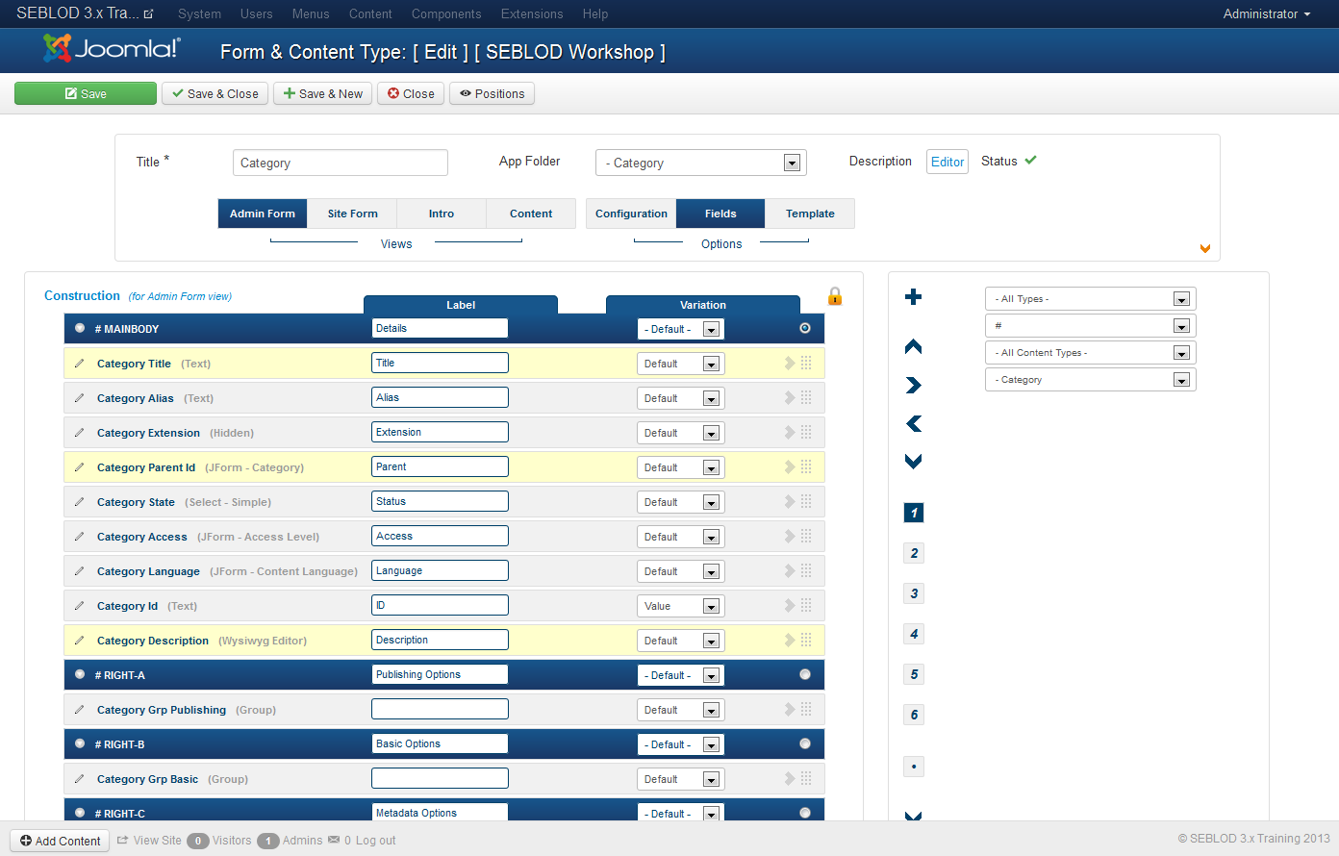This screenshot has width=1339, height=856.
Task: Toggle the left bullet of # MAINBODY
Action: click(x=80, y=328)
